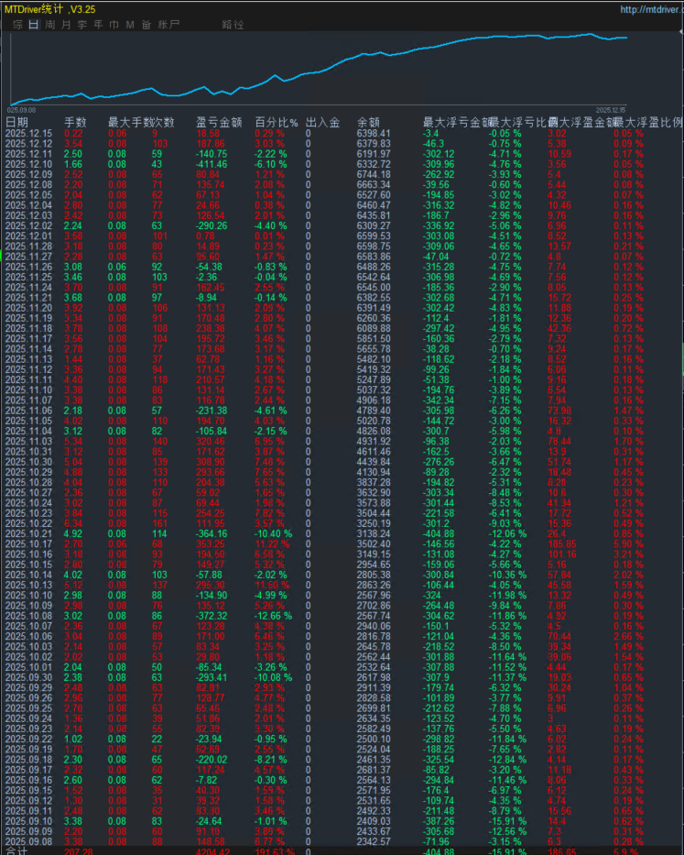
Task: Open the 月 monthly tab
Action: 67,25
